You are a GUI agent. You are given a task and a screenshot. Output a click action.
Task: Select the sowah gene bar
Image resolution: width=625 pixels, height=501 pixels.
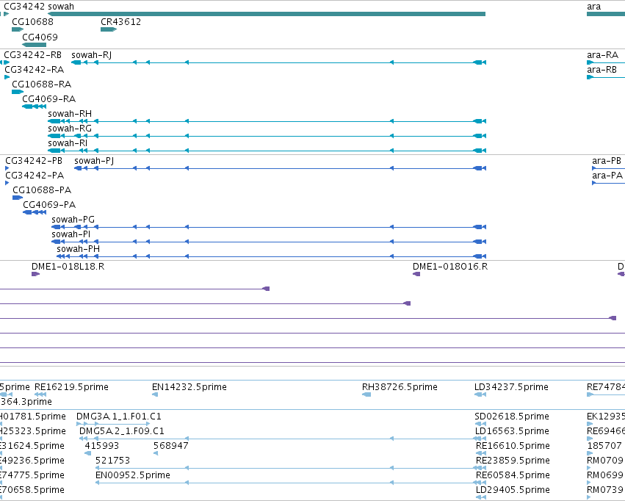pos(267,14)
